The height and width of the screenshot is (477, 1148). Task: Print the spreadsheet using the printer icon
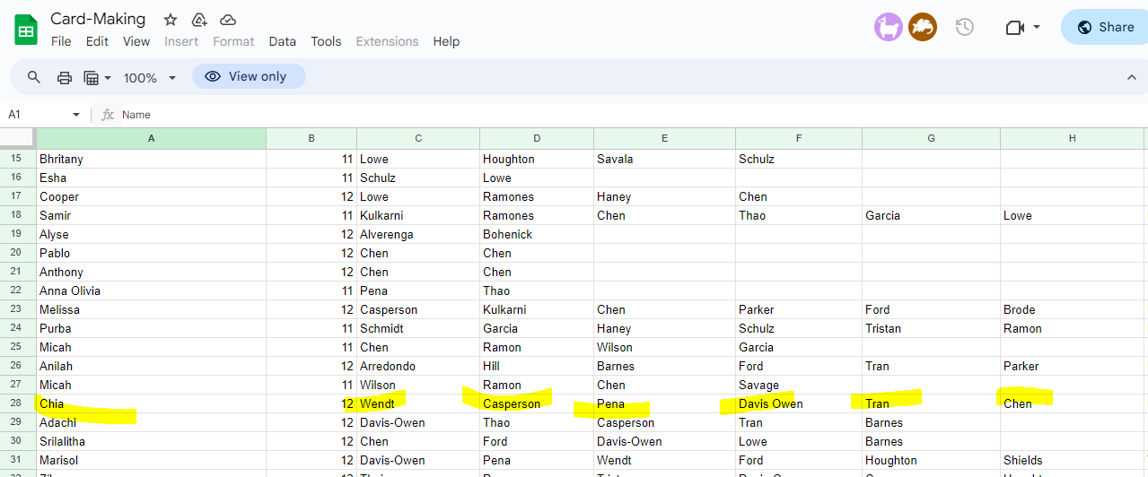(64, 77)
